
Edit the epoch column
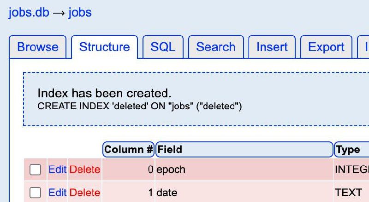[58, 170]
